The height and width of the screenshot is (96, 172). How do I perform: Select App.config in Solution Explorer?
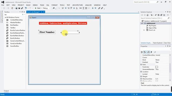coord(152,28)
